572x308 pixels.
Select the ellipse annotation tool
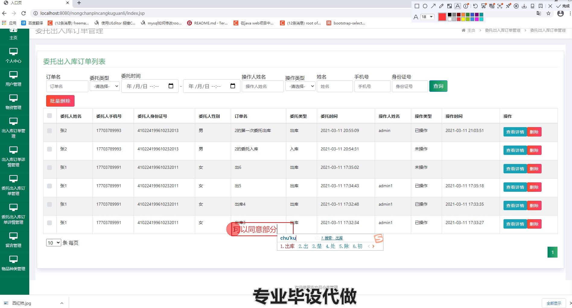click(425, 6)
